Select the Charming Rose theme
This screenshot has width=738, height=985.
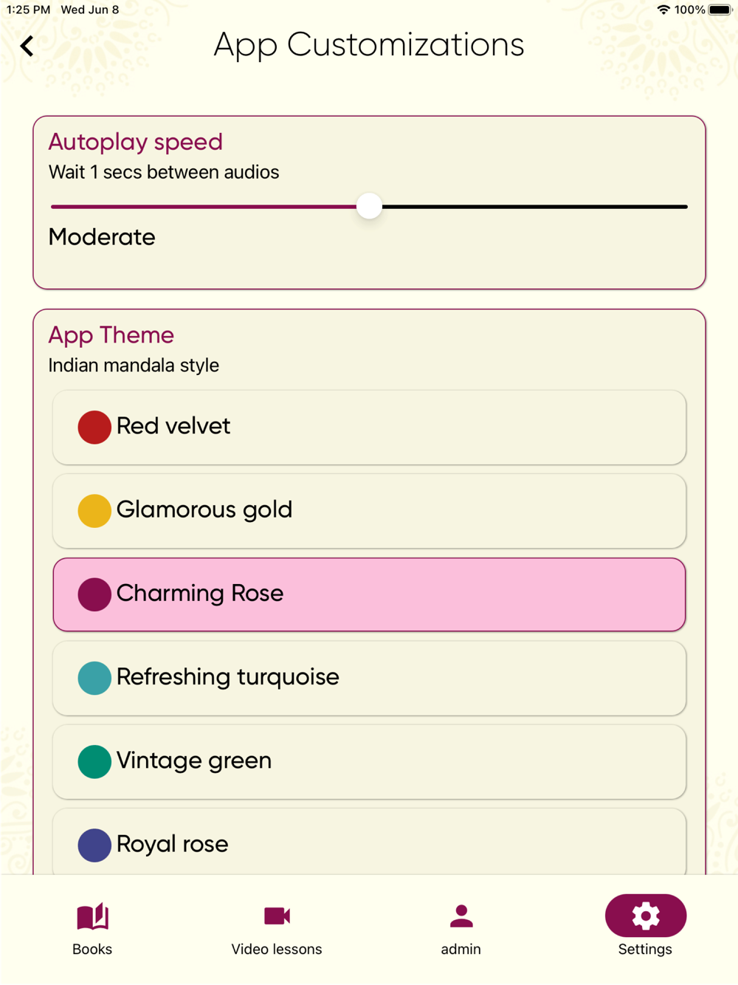369,594
